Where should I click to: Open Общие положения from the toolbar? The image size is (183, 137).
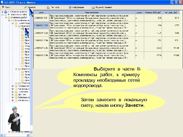tap(102, 7)
